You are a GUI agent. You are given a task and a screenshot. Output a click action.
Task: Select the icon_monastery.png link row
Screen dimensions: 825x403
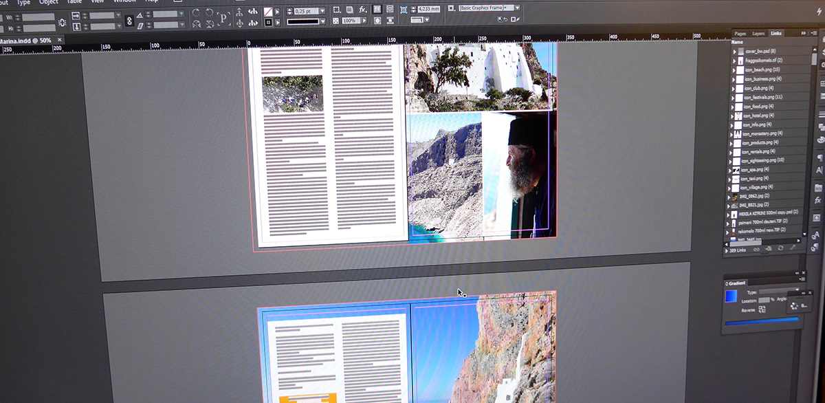[x=770, y=133]
